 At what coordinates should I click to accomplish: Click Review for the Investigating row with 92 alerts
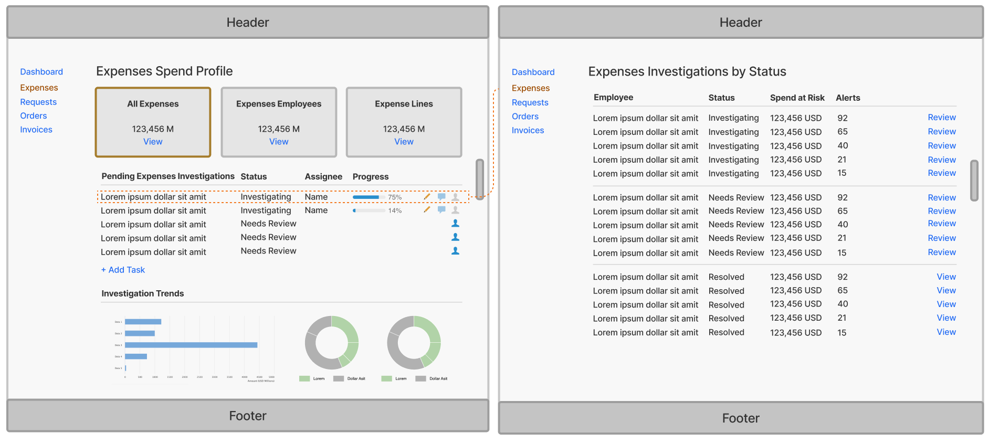tap(941, 118)
